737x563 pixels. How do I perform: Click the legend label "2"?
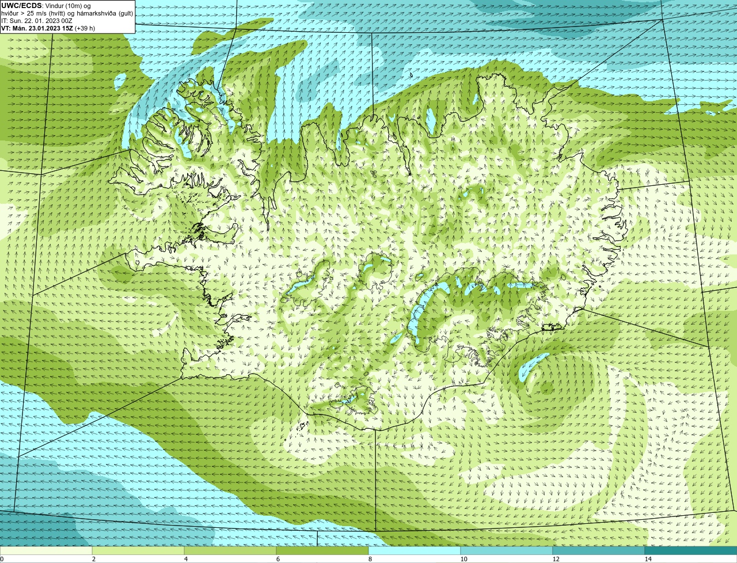tap(93, 559)
